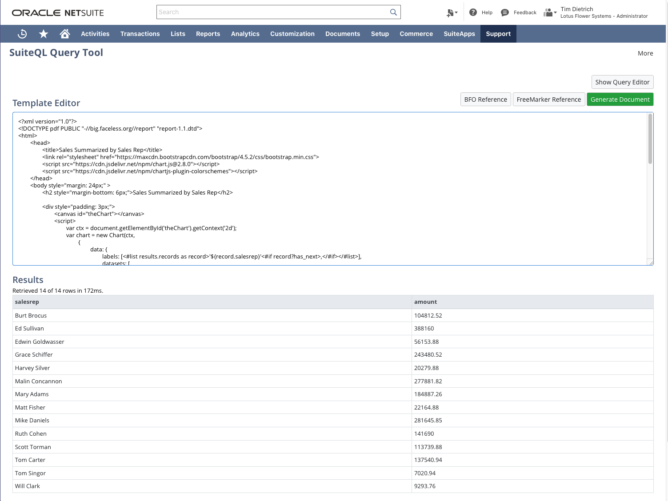Open the Analytics menu
Viewport: 668px width, 501px height.
click(245, 34)
